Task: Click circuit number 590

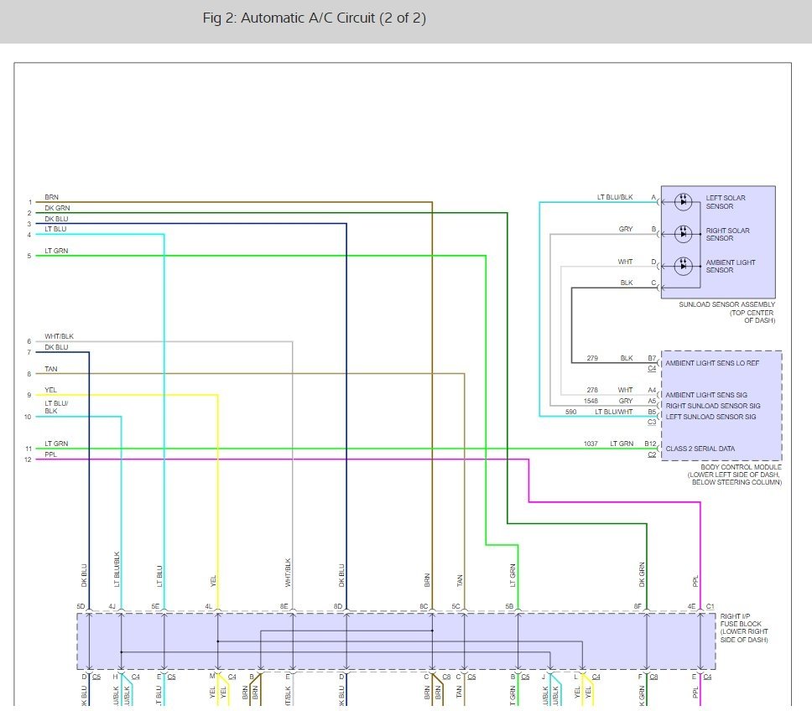Action: coord(570,412)
